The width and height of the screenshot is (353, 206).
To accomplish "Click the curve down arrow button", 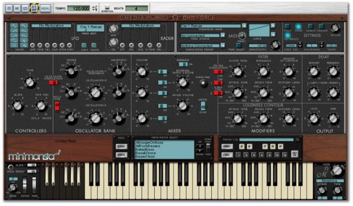I will point(273,34).
